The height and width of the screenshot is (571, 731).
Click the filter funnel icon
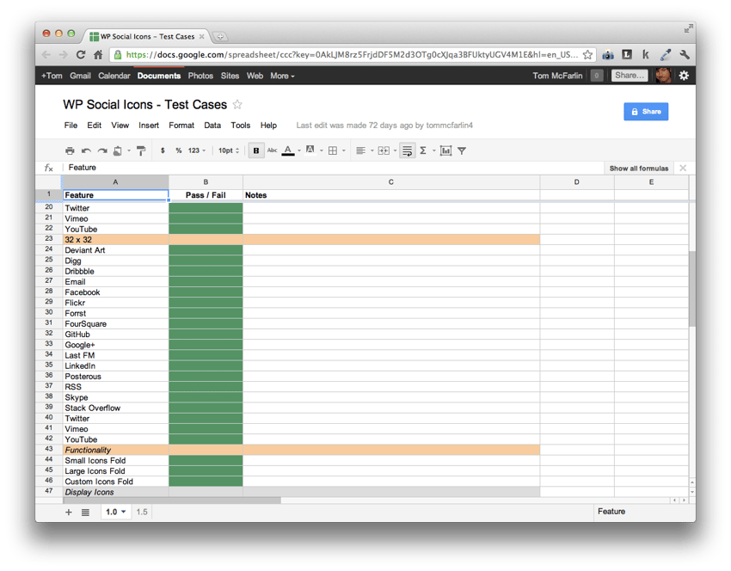[462, 150]
